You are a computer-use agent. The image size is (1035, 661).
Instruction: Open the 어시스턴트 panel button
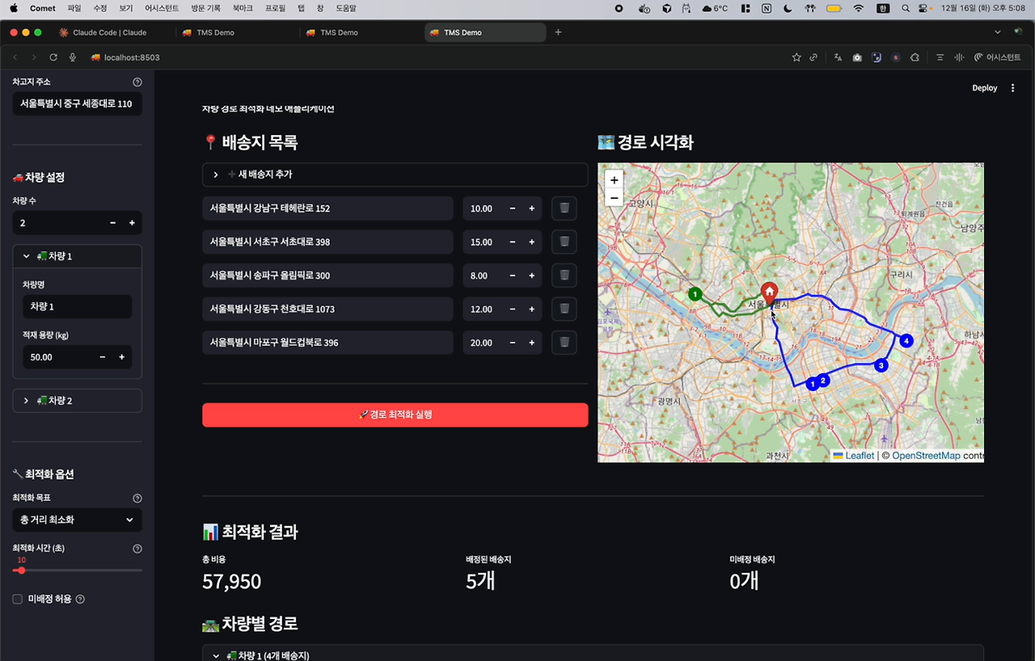click(998, 57)
